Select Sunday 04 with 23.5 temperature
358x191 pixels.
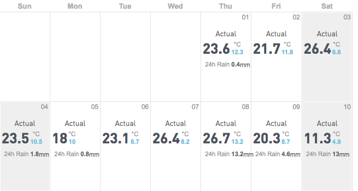[25, 146]
